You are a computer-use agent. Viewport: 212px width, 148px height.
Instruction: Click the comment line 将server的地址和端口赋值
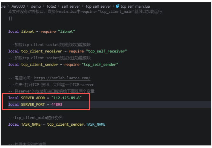(x=51, y=91)
